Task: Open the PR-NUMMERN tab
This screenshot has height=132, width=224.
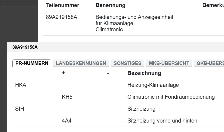Action: point(32,63)
